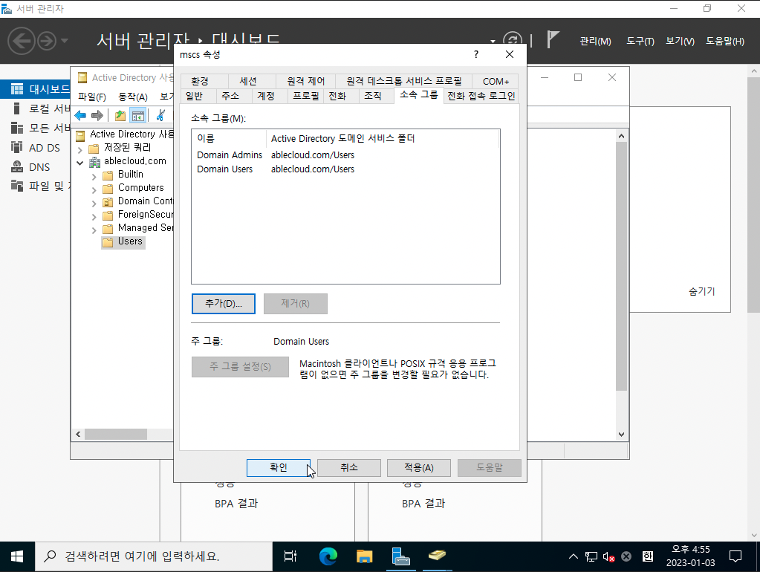Image resolution: width=760 pixels, height=572 pixels.
Task: Click show/hide console tree icon in AD toolbar
Action: point(138,115)
